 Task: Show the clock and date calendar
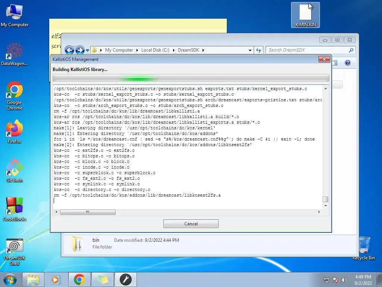coord(363,280)
